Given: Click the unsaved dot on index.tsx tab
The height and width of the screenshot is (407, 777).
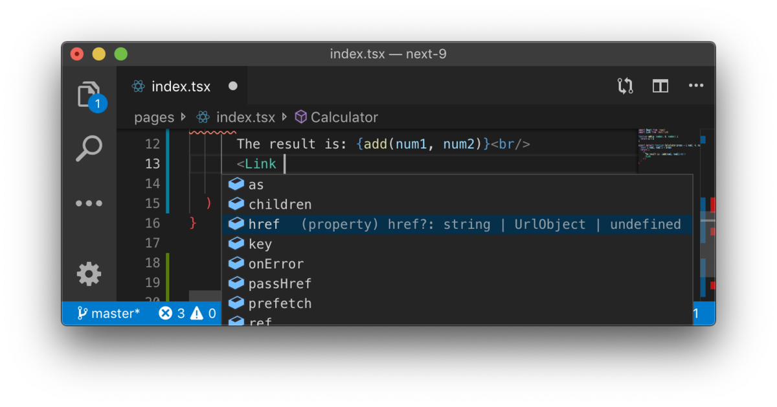Looking at the screenshot, I should [233, 86].
